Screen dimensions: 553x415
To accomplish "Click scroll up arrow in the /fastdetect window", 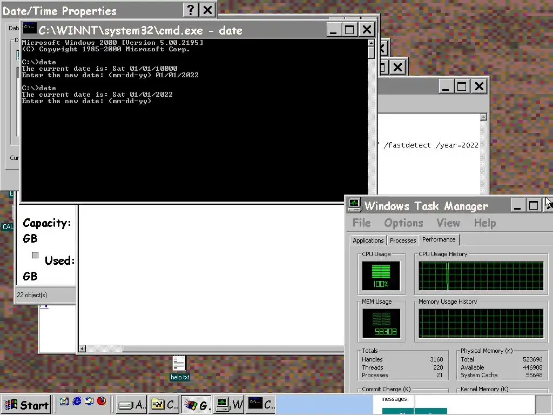I will [x=483, y=117].
